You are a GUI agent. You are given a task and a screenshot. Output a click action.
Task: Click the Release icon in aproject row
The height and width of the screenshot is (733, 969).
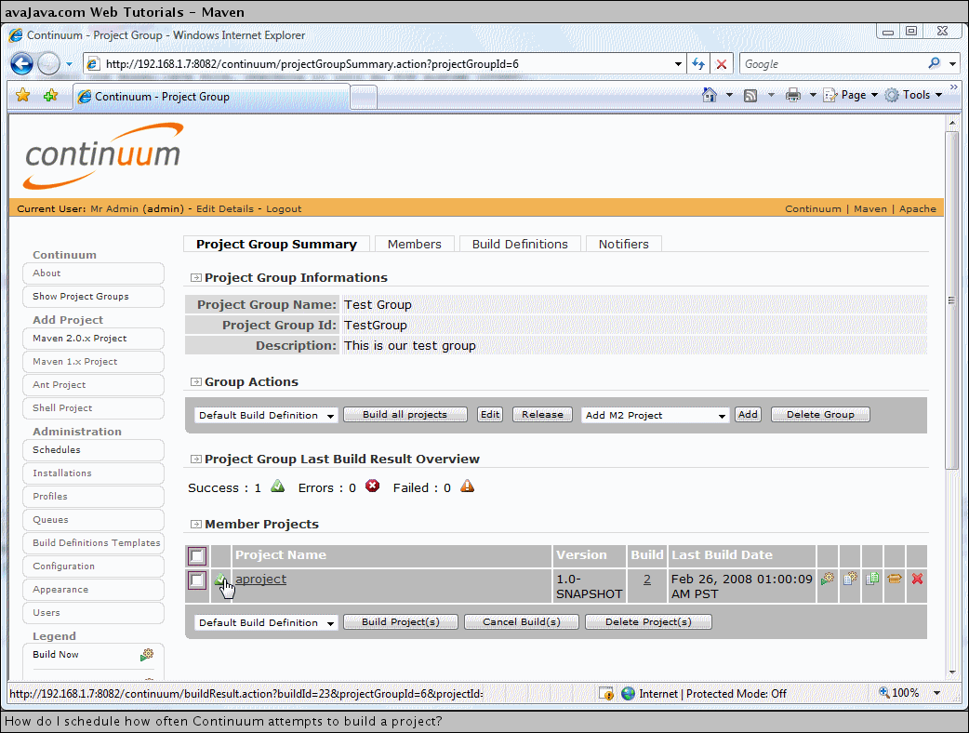pyautogui.click(x=895, y=579)
